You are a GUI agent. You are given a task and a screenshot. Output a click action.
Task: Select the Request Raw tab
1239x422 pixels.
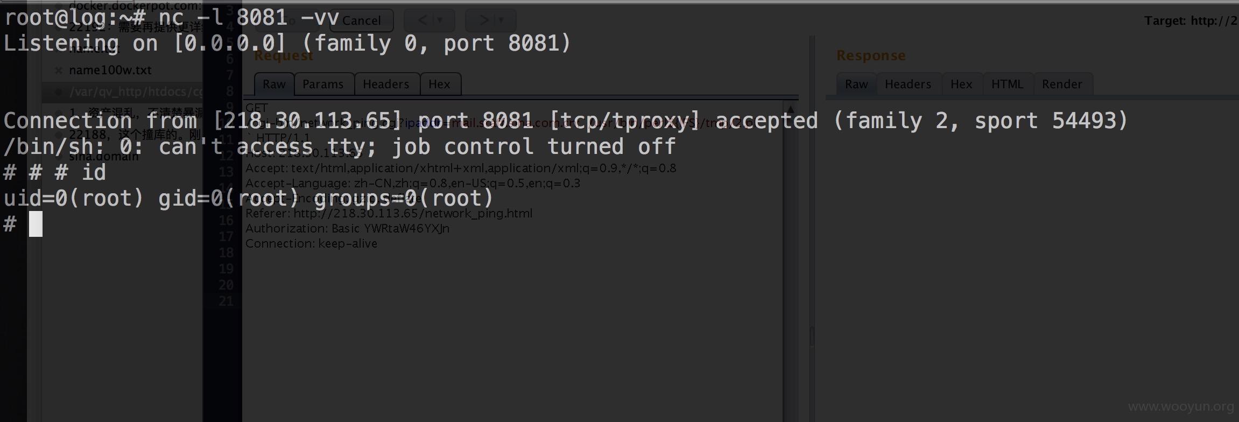[274, 84]
